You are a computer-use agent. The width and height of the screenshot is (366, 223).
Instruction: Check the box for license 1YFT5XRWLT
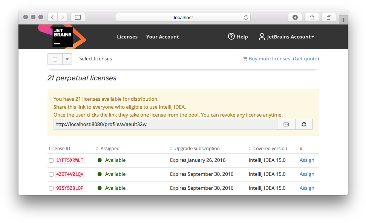pyautogui.click(x=51, y=160)
